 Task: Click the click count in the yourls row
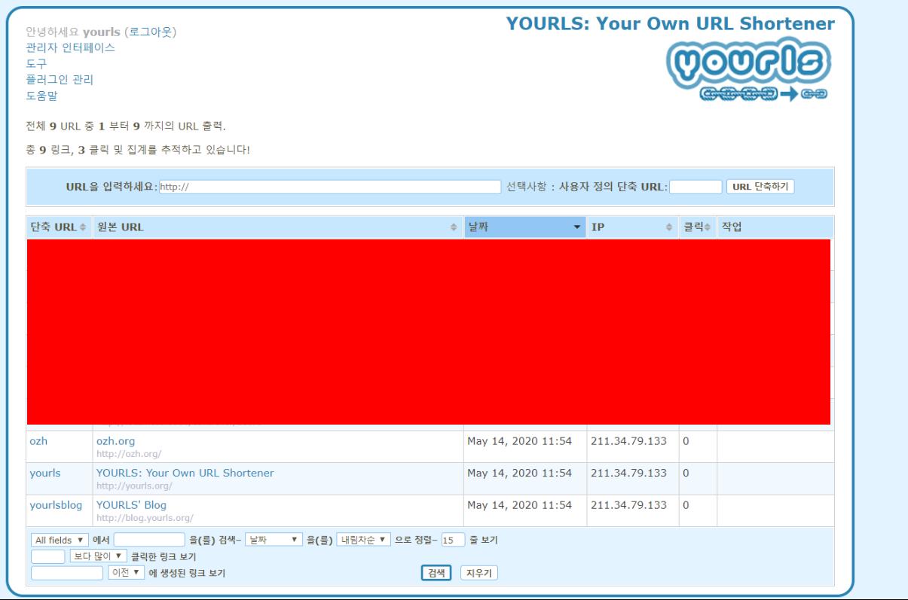(x=686, y=474)
